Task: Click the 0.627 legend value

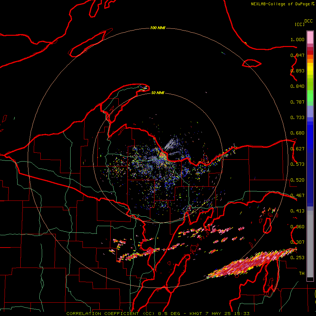Action: (297, 149)
